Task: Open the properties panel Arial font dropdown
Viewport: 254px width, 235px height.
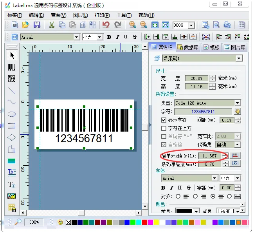Action: pos(214,178)
